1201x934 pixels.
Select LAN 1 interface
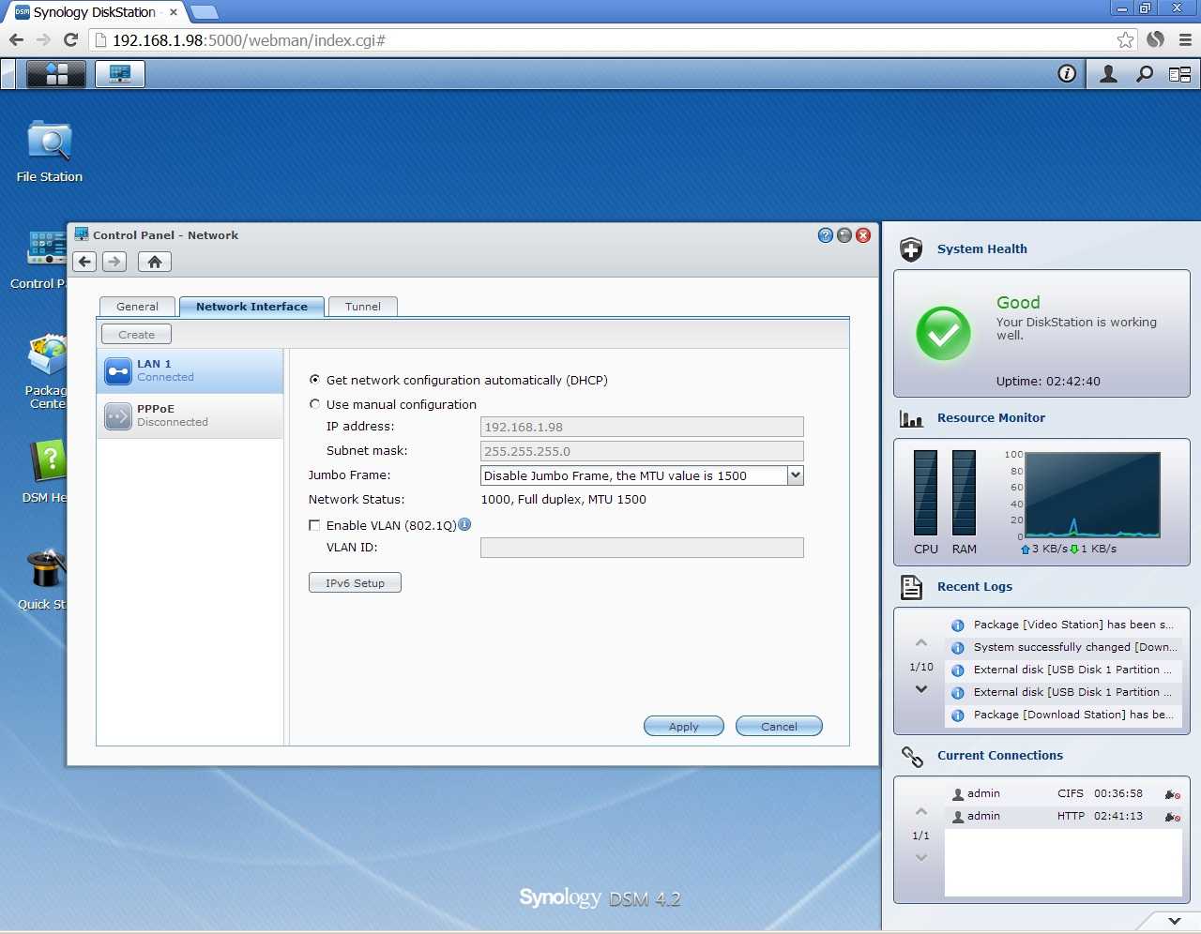click(x=190, y=371)
